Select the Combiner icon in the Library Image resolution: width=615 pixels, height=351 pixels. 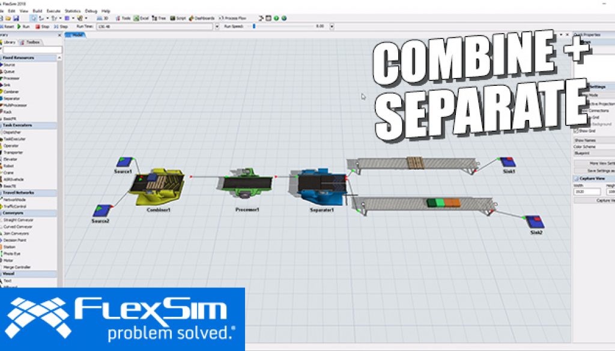(12, 92)
